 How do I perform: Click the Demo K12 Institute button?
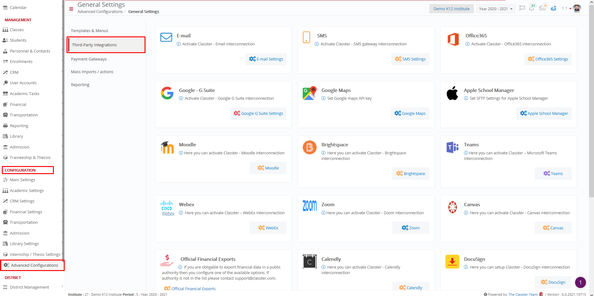451,9
